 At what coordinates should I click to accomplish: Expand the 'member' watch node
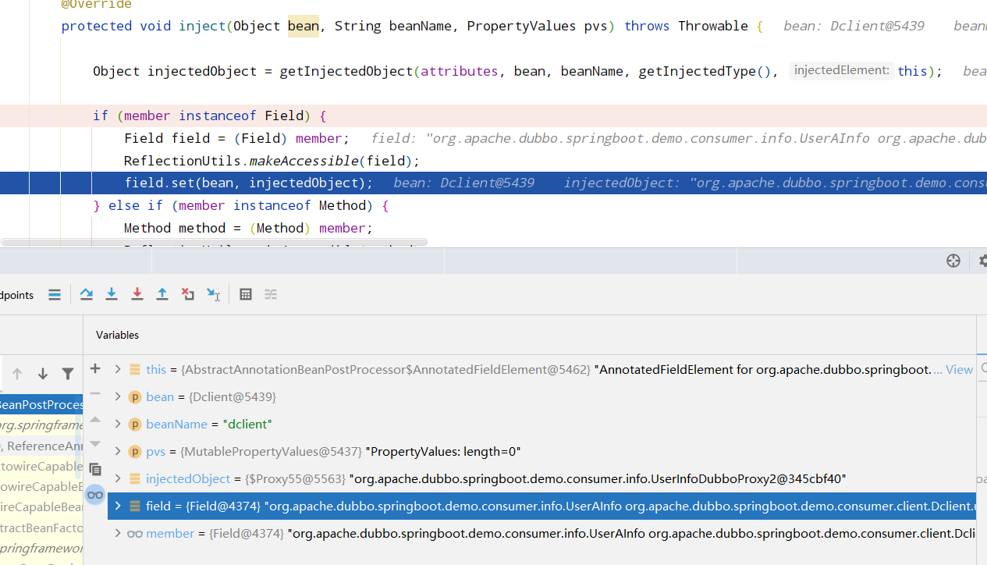pyautogui.click(x=118, y=533)
